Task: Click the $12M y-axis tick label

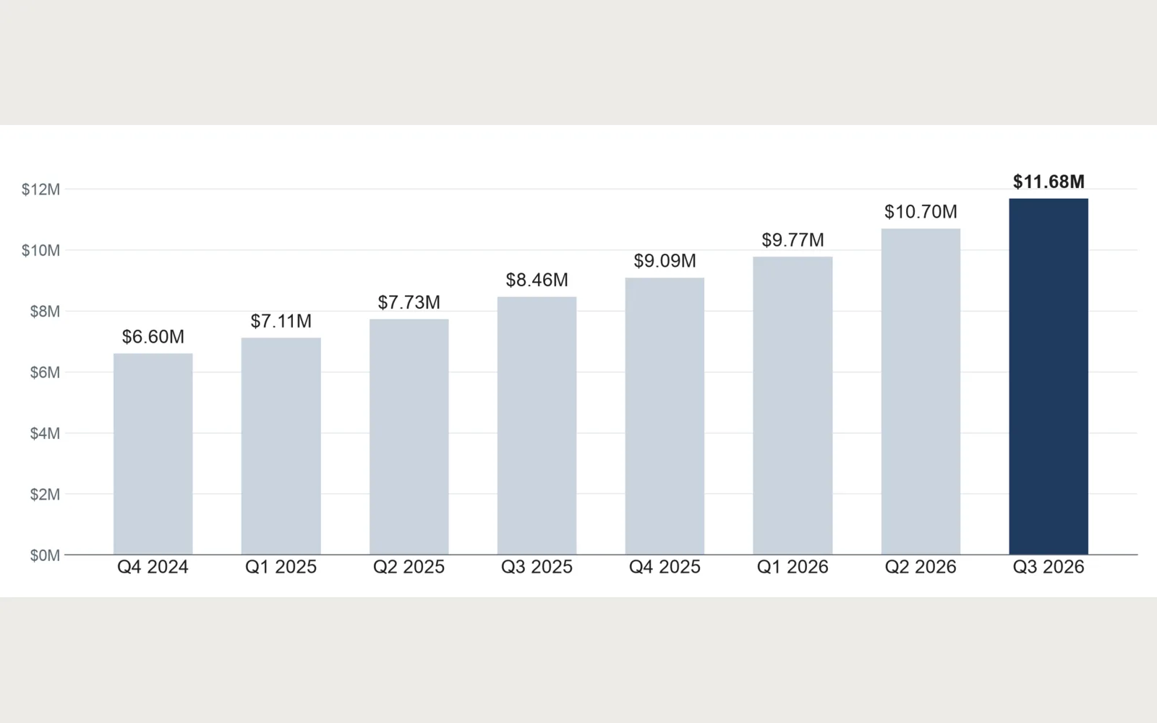Action: click(41, 189)
